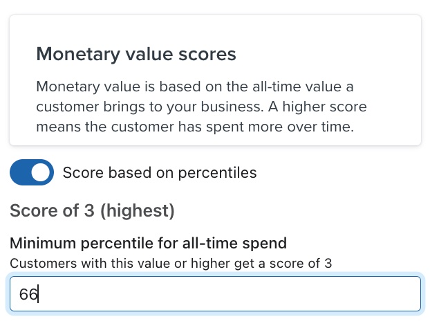Select the Monetary value description paragraph
430x328 pixels.
click(201, 107)
